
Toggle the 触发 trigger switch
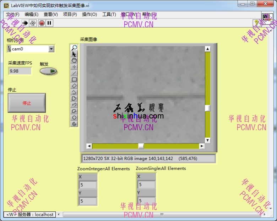click(48, 71)
